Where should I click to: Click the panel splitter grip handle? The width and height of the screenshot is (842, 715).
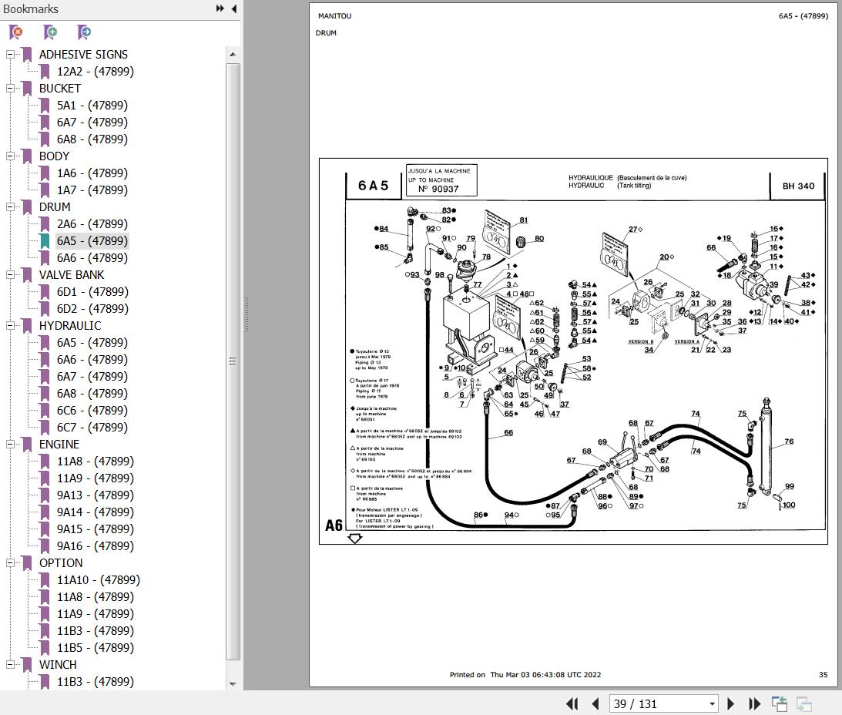pos(247,314)
